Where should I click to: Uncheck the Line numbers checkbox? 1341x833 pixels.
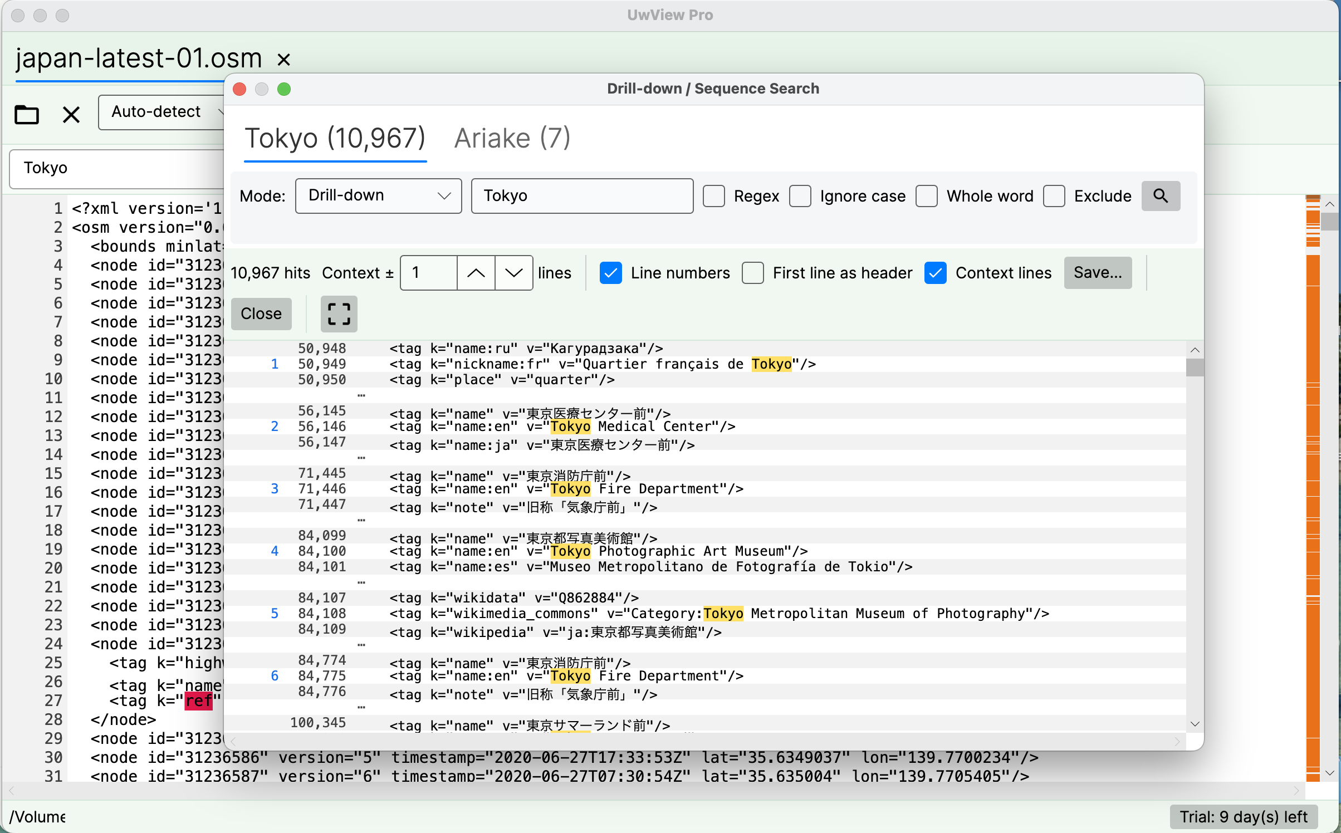[x=611, y=273]
